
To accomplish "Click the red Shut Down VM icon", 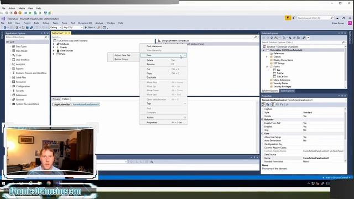I will tap(15, 13).
